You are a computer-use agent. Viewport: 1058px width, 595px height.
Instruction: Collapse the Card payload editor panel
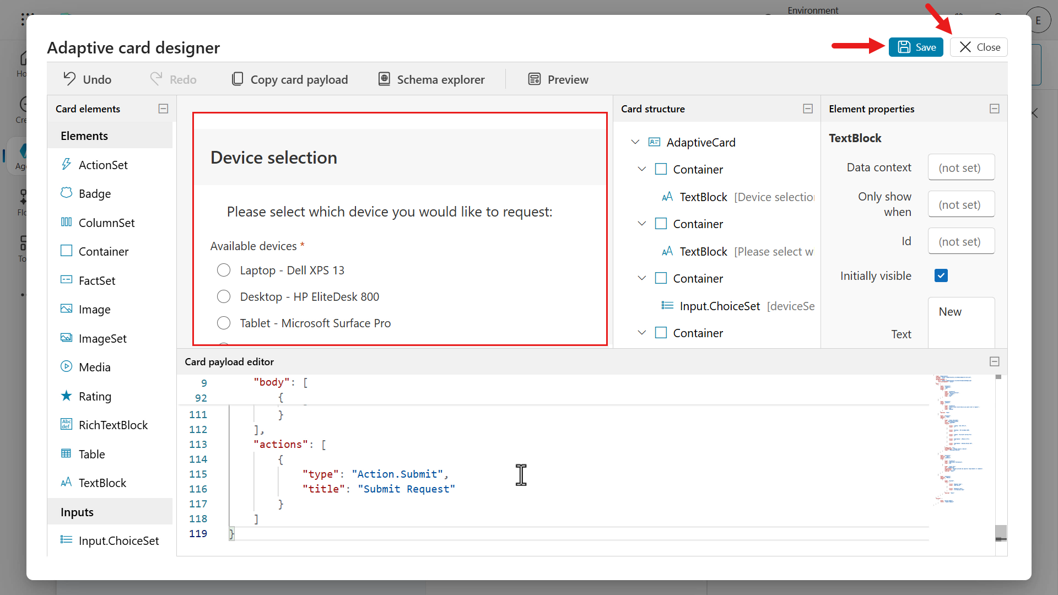[994, 361]
